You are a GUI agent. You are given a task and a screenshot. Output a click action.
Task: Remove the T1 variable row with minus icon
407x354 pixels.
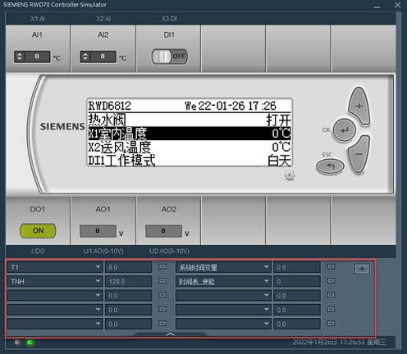(x=162, y=266)
